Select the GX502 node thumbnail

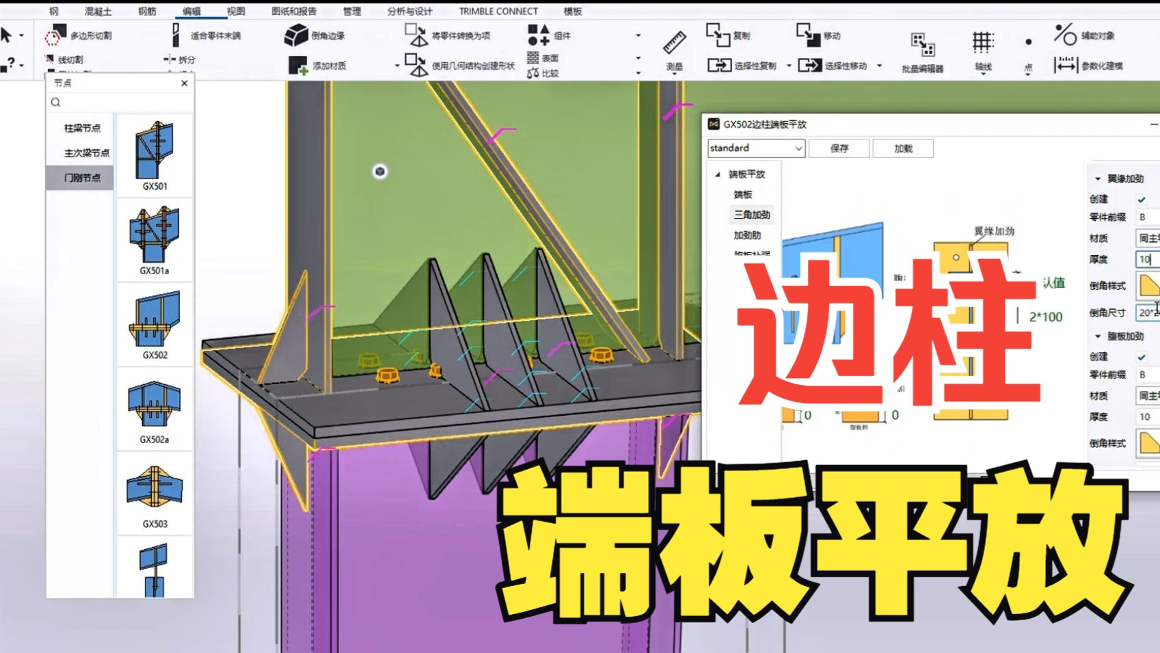(154, 325)
